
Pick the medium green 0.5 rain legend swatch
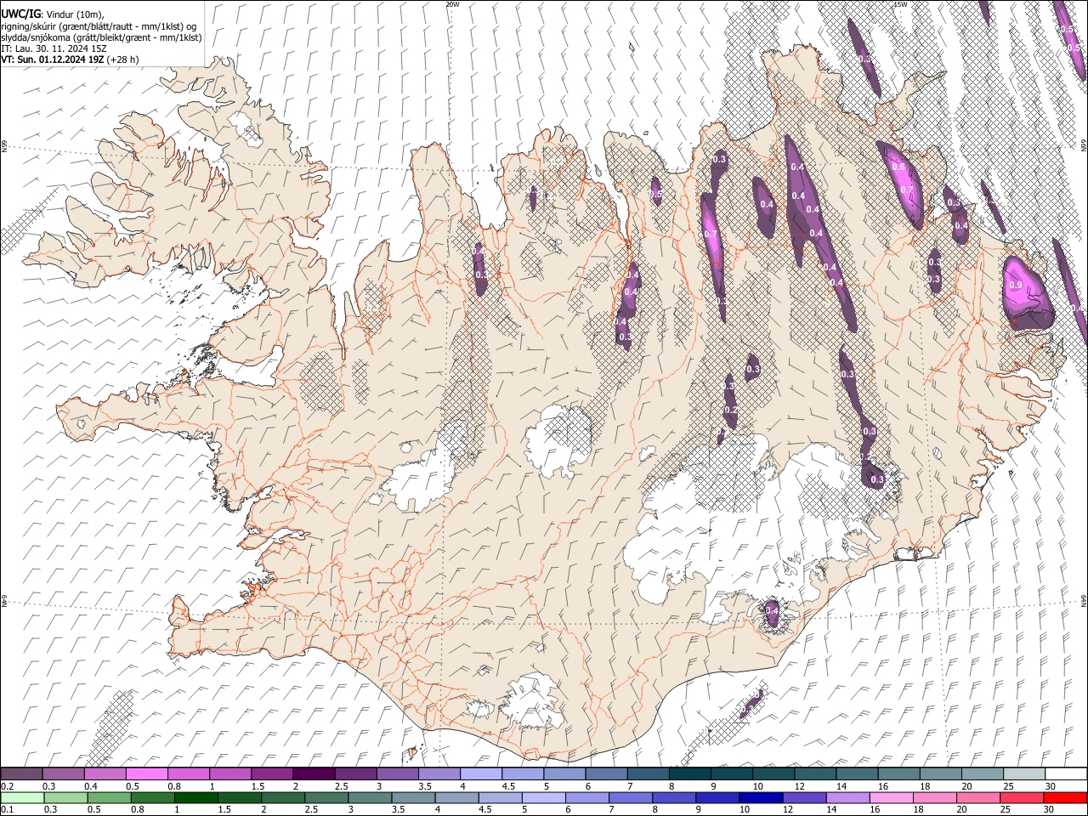pyautogui.click(x=108, y=797)
